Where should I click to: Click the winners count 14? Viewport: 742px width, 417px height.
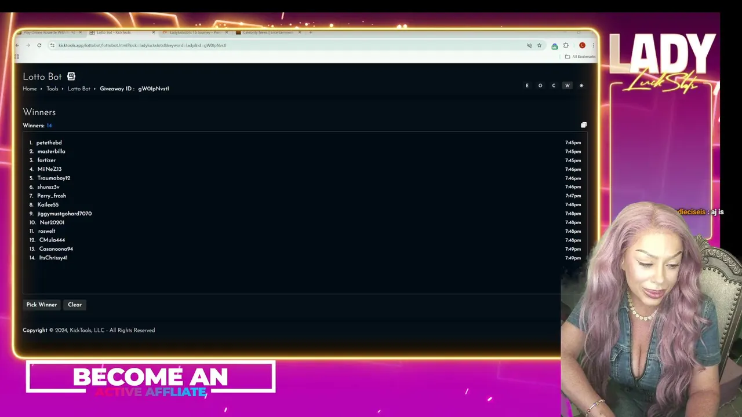49,126
